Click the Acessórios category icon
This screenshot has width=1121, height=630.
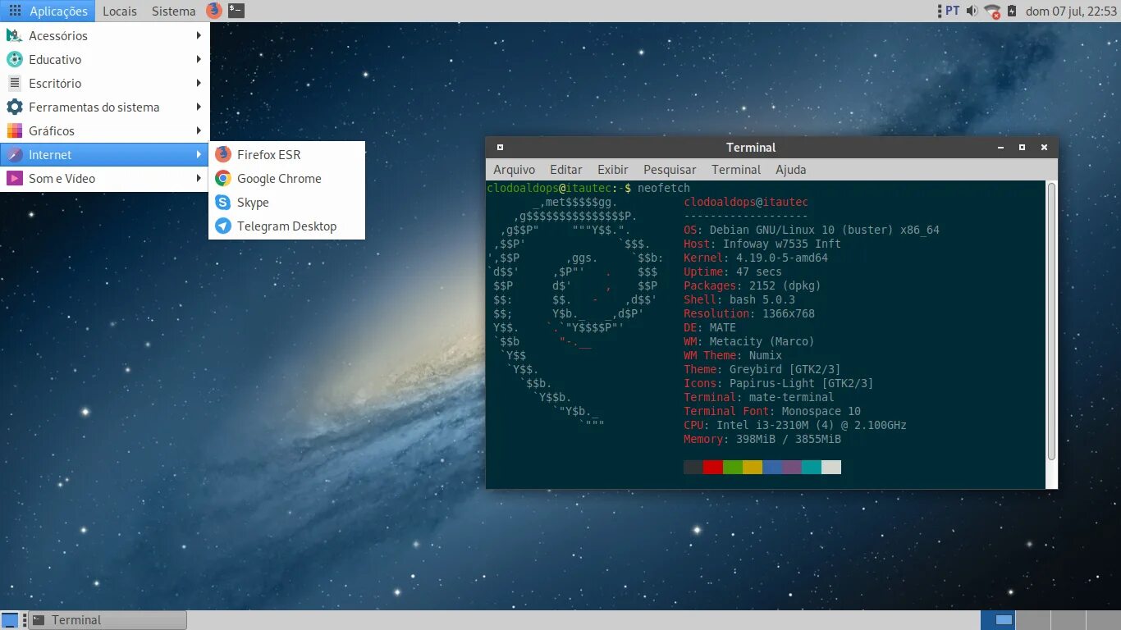click(14, 35)
